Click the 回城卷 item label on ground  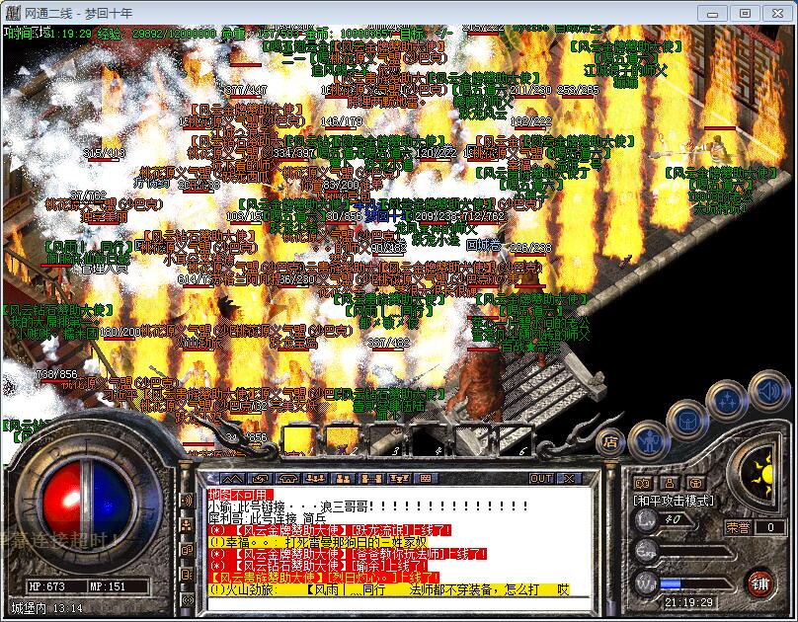(x=484, y=245)
